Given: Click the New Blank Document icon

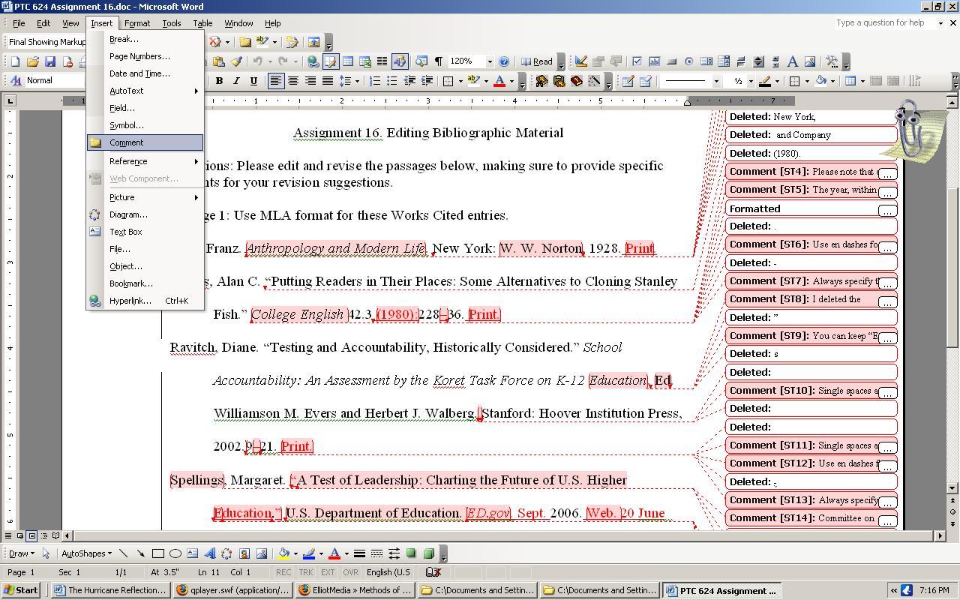Looking at the screenshot, I should 15,61.
